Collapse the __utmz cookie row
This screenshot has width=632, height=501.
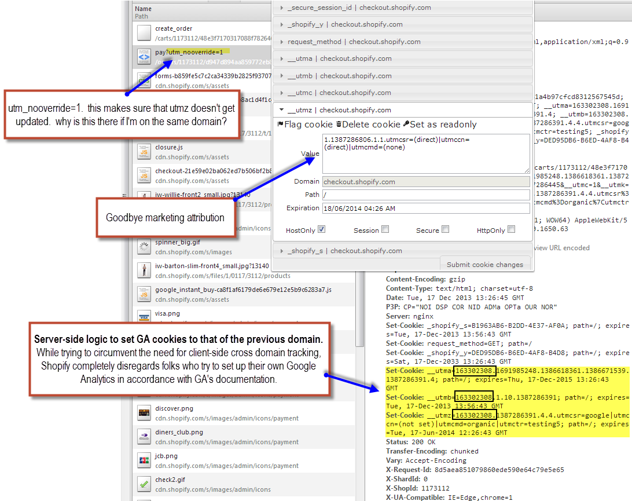[403, 109]
